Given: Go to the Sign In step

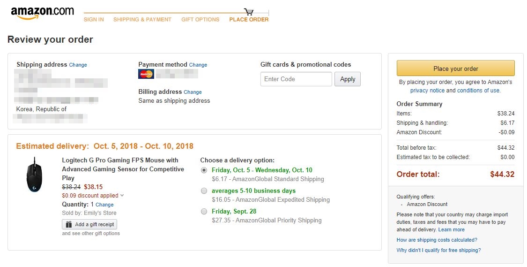Looking at the screenshot, I should coord(94,20).
